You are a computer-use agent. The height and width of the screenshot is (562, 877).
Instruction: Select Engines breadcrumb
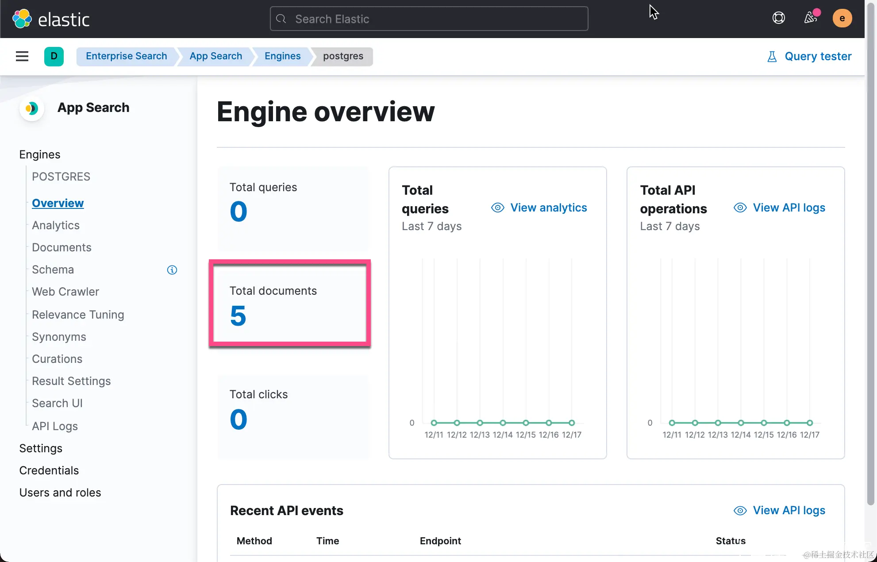pyautogui.click(x=282, y=56)
